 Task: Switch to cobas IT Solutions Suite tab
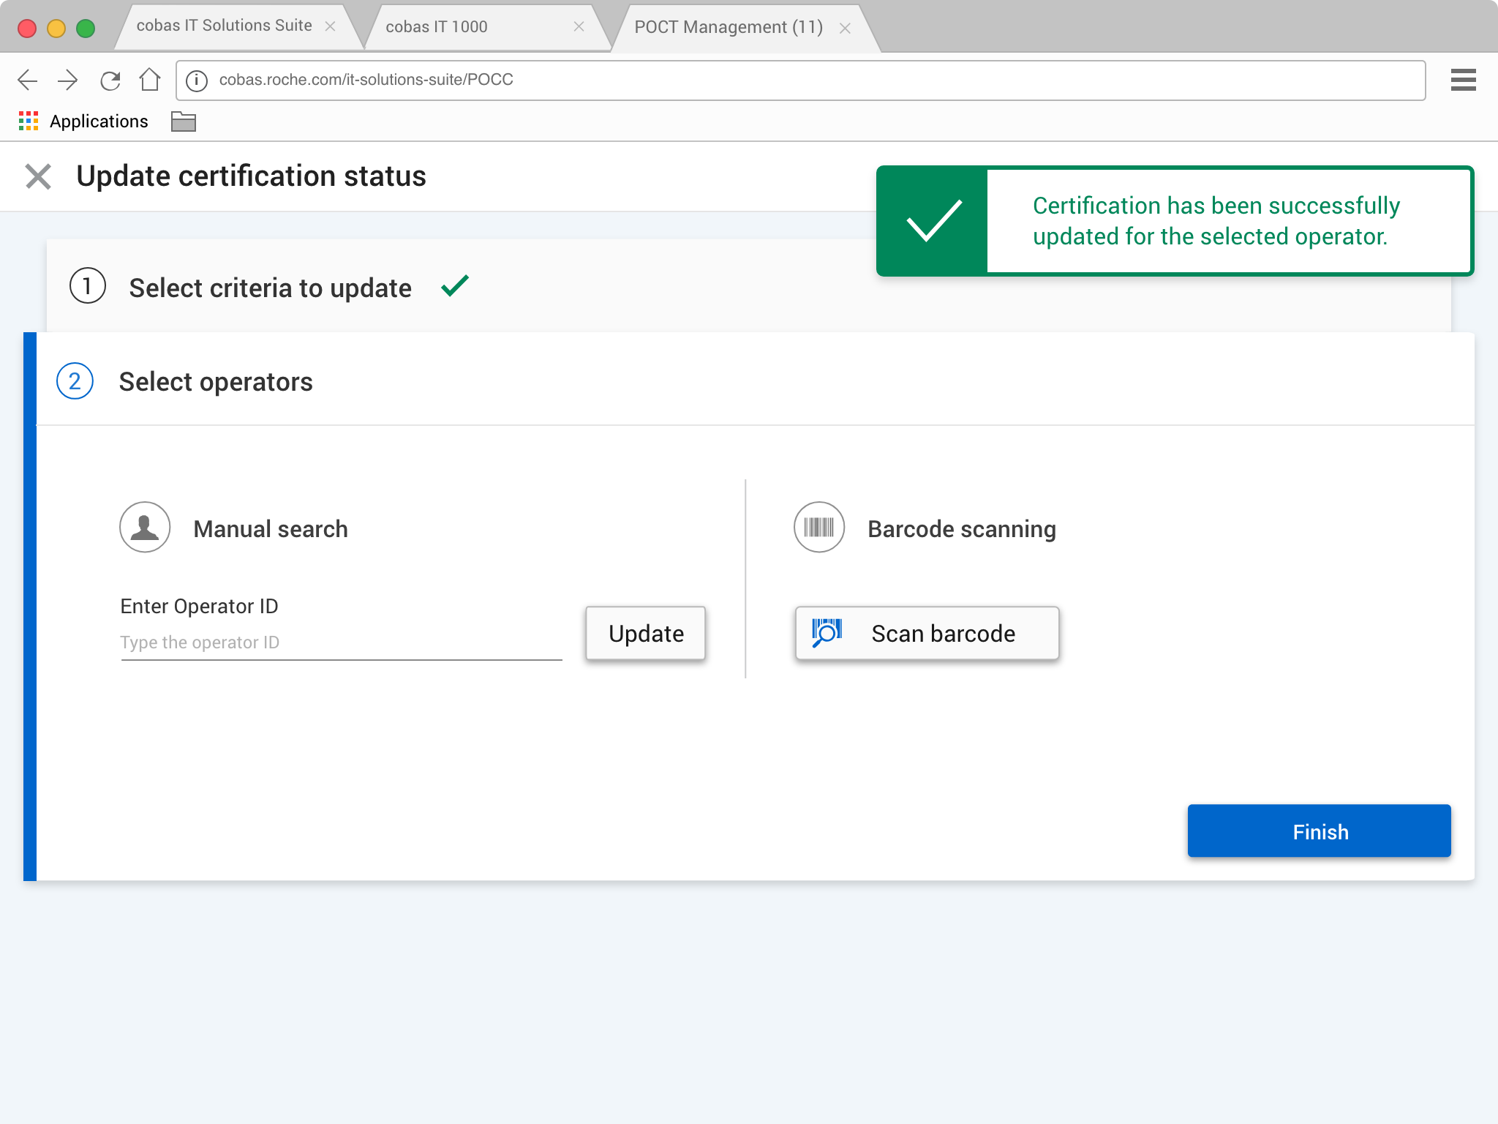(x=224, y=26)
